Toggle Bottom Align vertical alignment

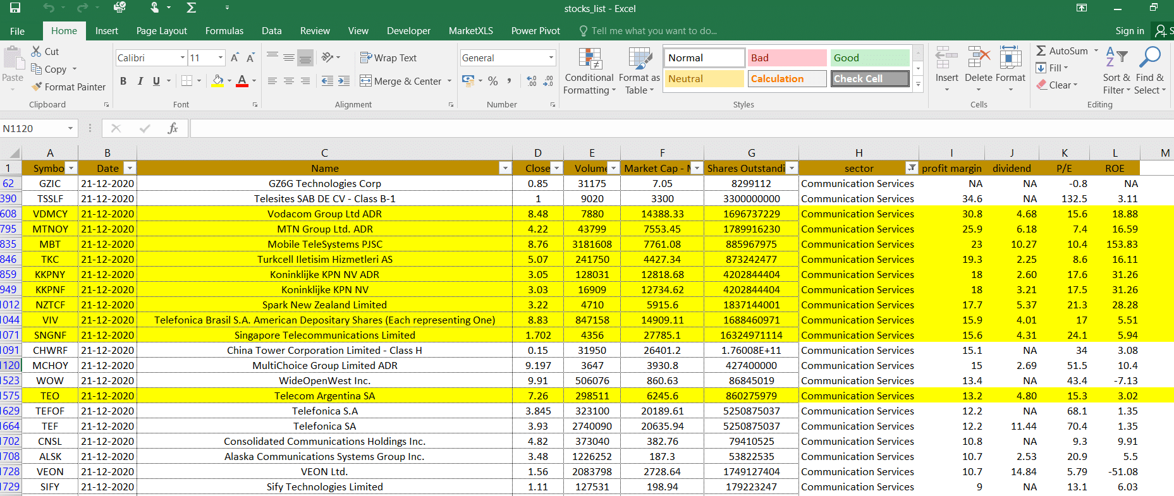305,57
